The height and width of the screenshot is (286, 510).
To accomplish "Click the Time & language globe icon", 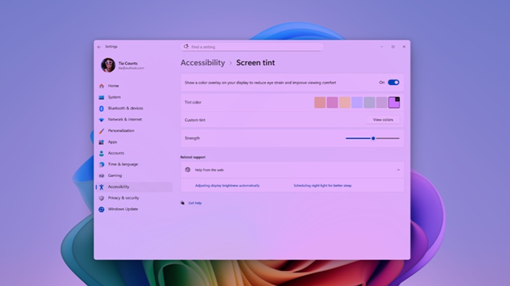I will pos(101,165).
